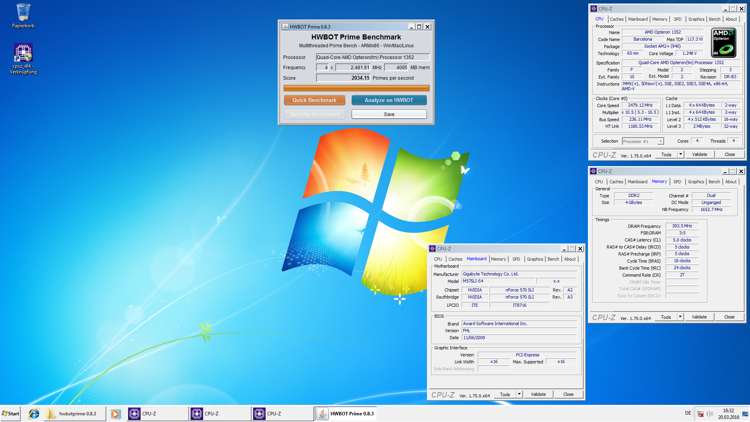
Task: Expand Tools dropdown arrow in the Memory window
Action: tap(680, 317)
